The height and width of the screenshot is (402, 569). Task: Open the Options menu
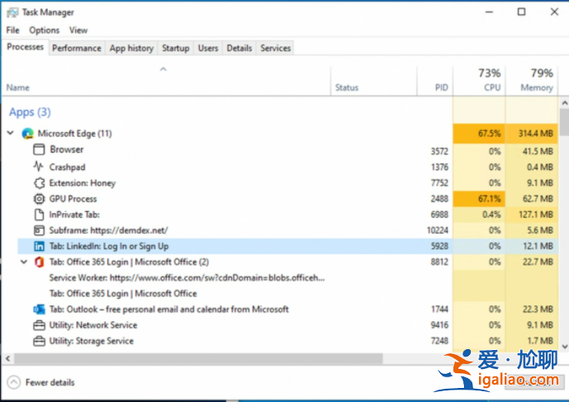point(45,30)
